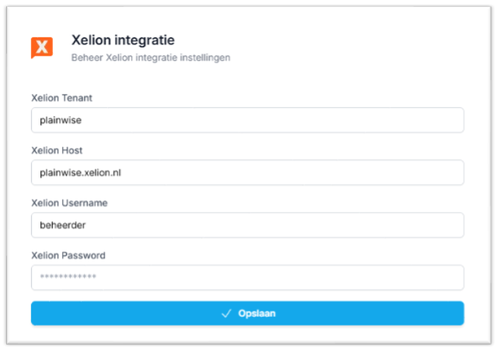Click the checkmark icon on Opslaan

227,314
